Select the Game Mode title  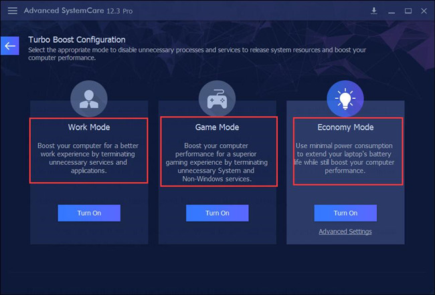[217, 127]
